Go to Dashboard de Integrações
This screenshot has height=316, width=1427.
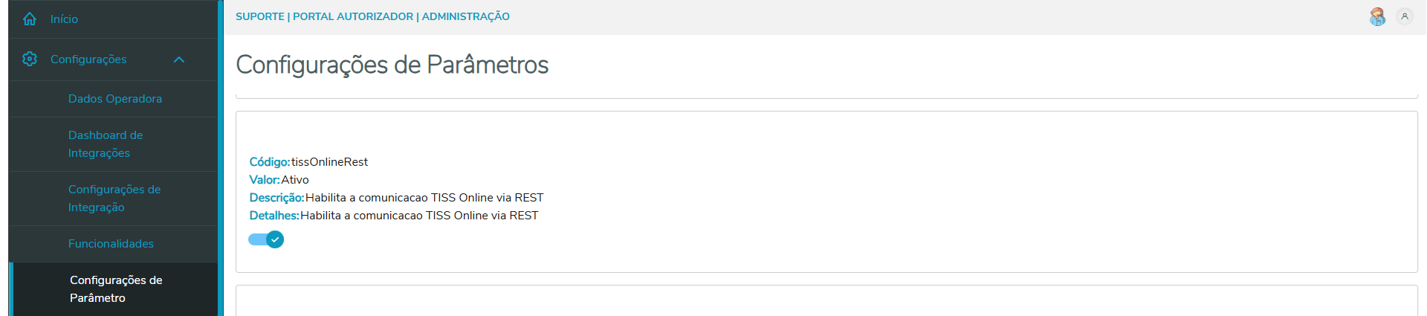click(106, 144)
